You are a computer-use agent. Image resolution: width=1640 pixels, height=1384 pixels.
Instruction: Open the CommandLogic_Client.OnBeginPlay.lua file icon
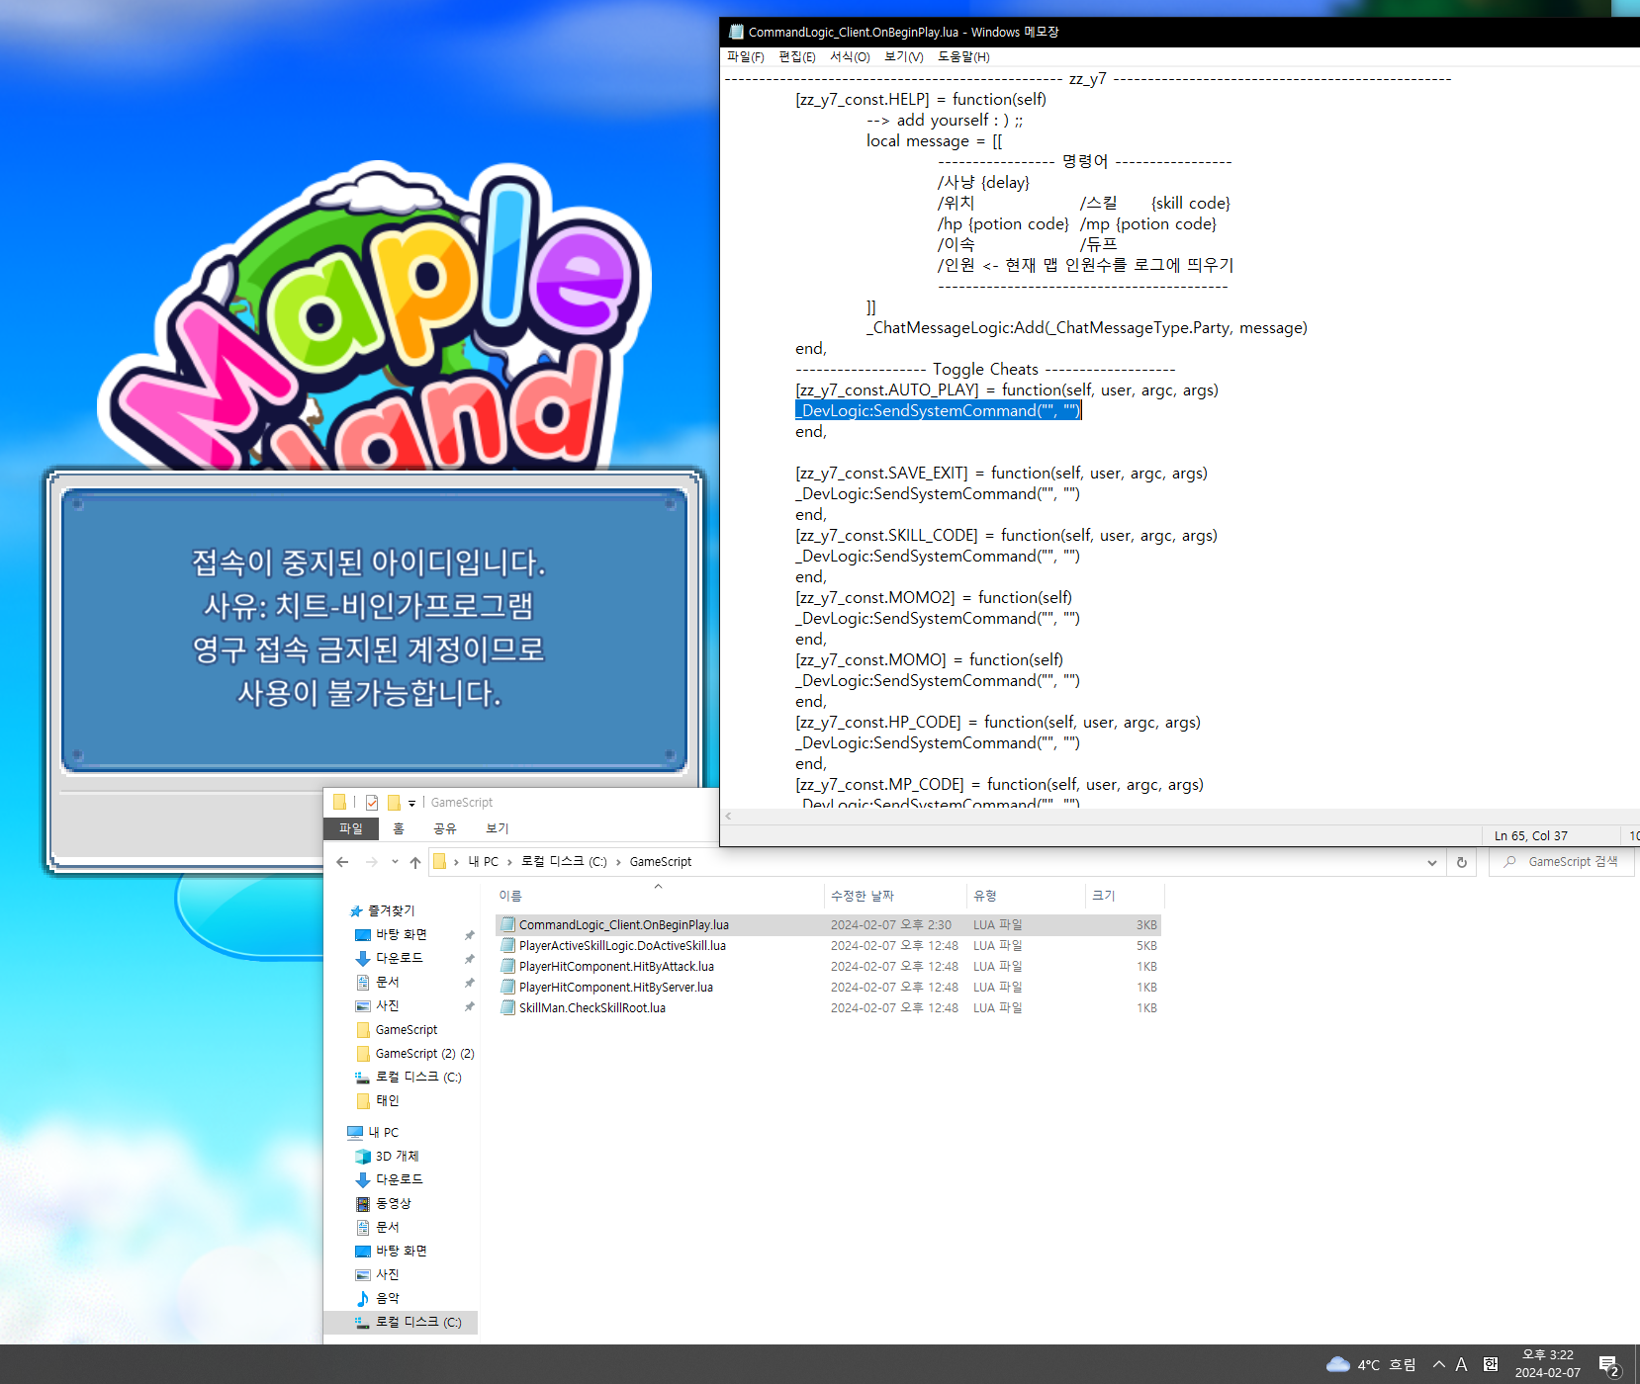[x=508, y=924]
